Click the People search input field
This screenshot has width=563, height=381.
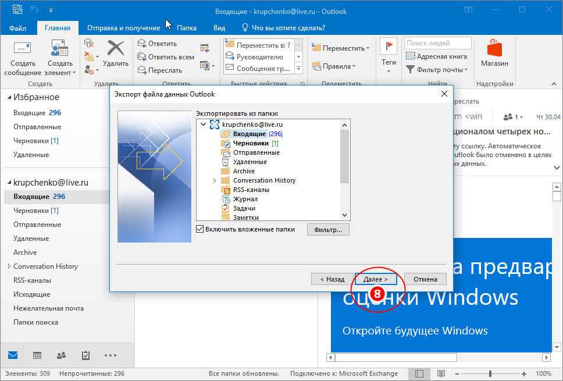[438, 43]
